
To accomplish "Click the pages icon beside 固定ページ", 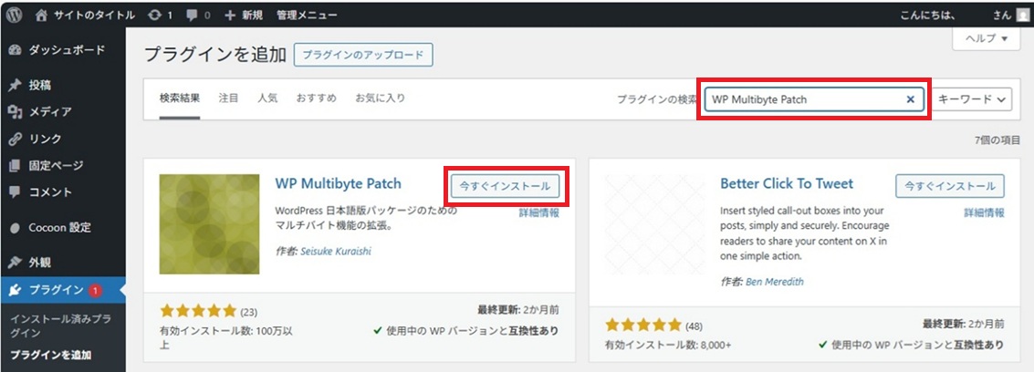I will coord(16,165).
